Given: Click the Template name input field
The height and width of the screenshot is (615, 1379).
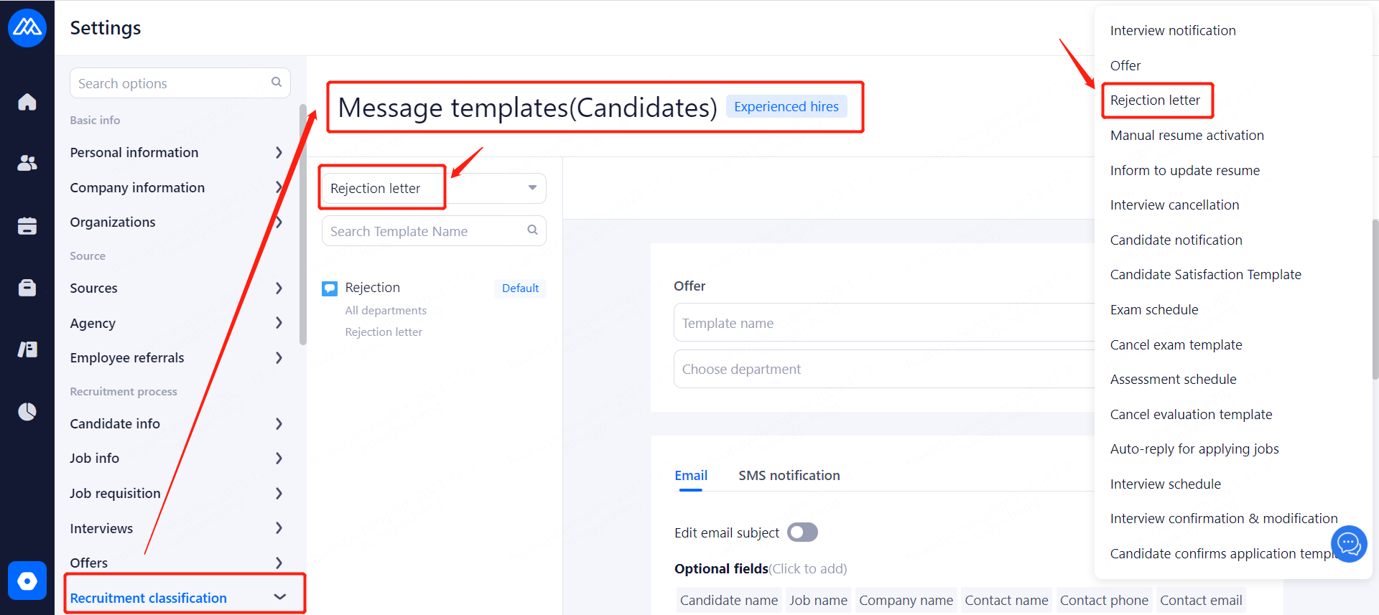Looking at the screenshot, I should 883,323.
